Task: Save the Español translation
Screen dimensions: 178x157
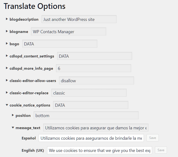Action: [x=152, y=138]
